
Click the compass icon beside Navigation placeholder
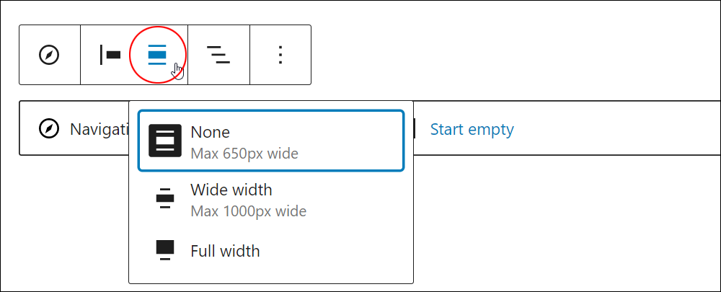pyautogui.click(x=49, y=129)
